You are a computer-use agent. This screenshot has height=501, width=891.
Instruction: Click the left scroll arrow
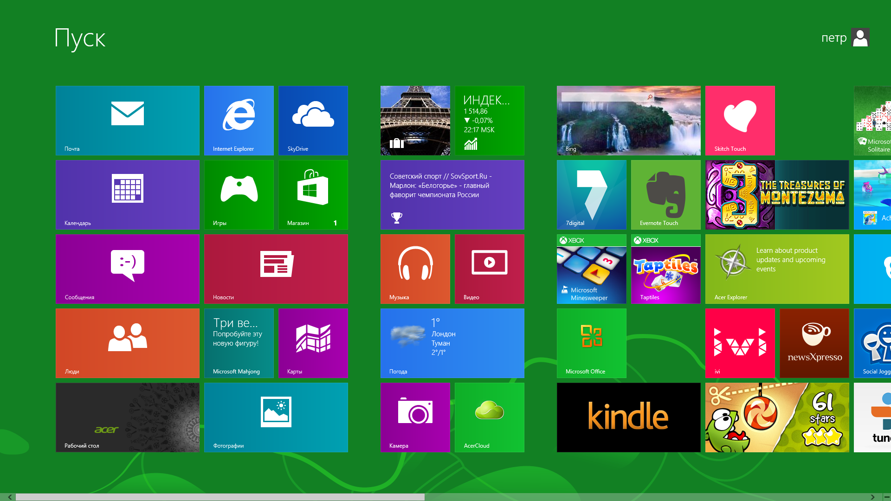10,497
